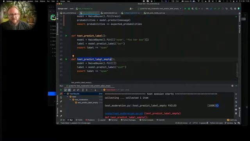Clear console with trash icon
The image size is (250, 141).
point(236,113)
